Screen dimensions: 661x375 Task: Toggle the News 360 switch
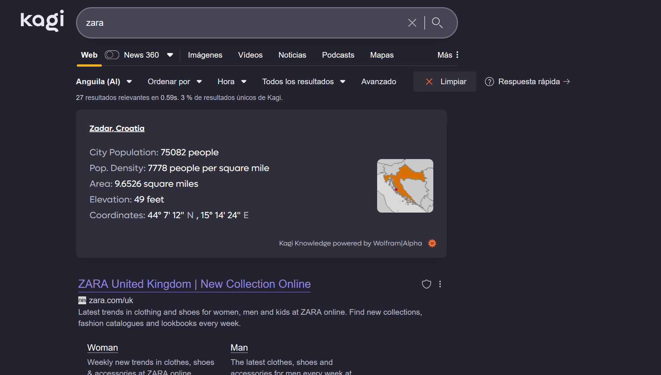click(112, 55)
